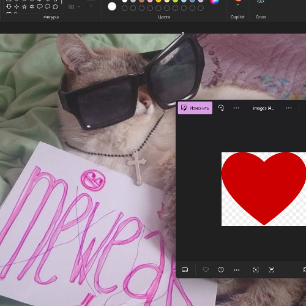Screen dimensions: 306x306
Task: Select the six-point star shape
Action: pyautogui.click(x=32, y=7)
